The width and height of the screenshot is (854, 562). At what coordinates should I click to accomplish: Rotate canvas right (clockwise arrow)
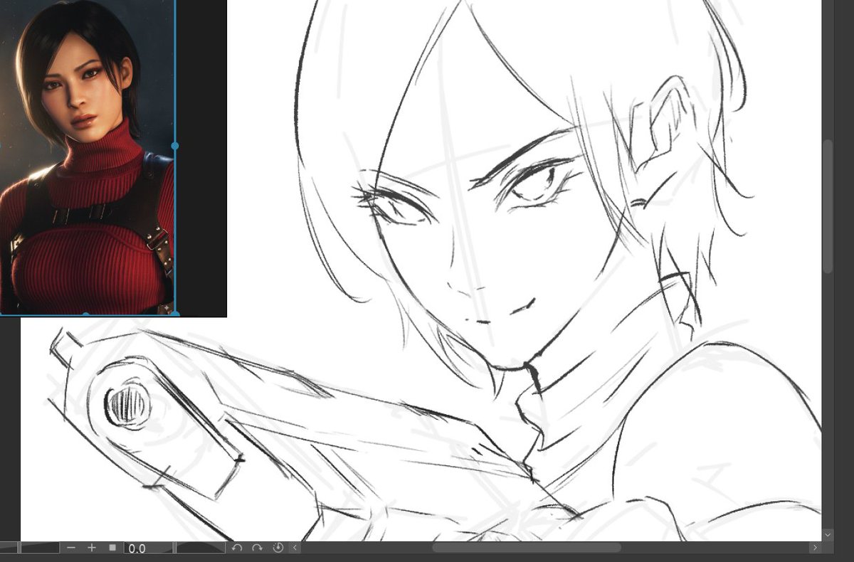(257, 548)
